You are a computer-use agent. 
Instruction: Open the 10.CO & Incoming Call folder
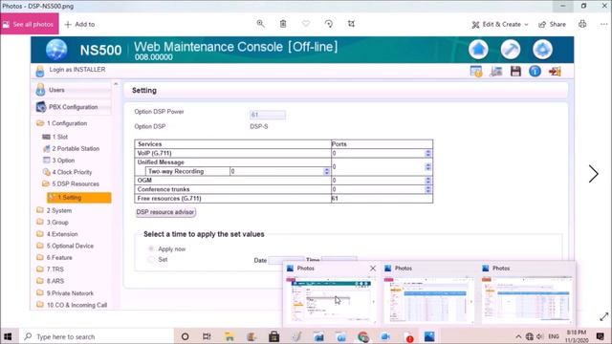pyautogui.click(x=72, y=305)
